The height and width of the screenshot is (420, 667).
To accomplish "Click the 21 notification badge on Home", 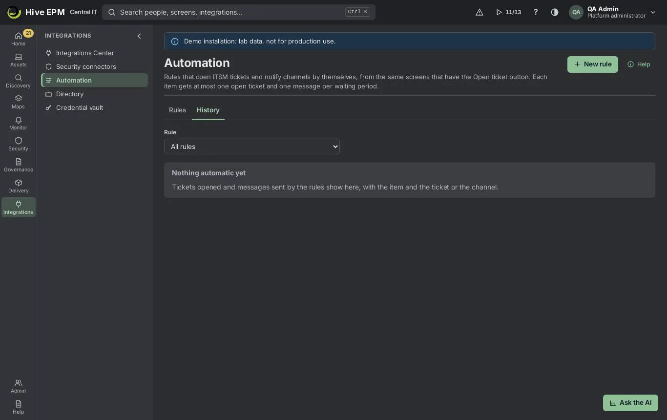I will coord(28,33).
